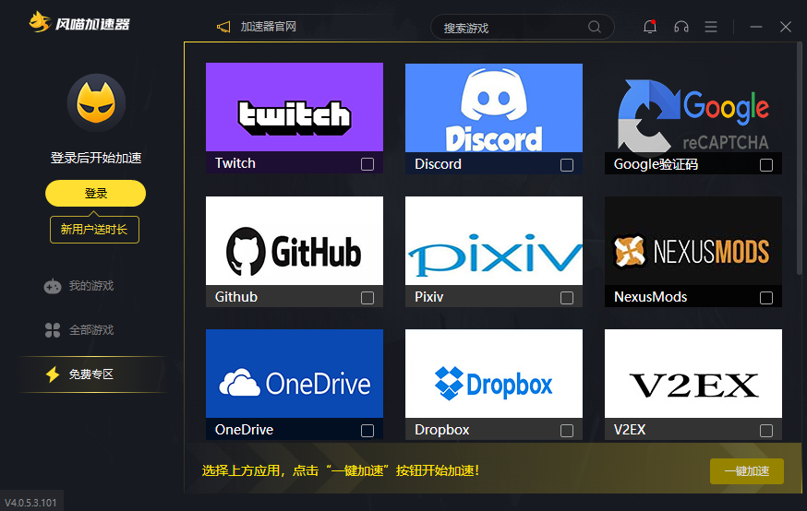Open the 加速器官网 link
Screen dimensions: 807x511
coord(268,27)
